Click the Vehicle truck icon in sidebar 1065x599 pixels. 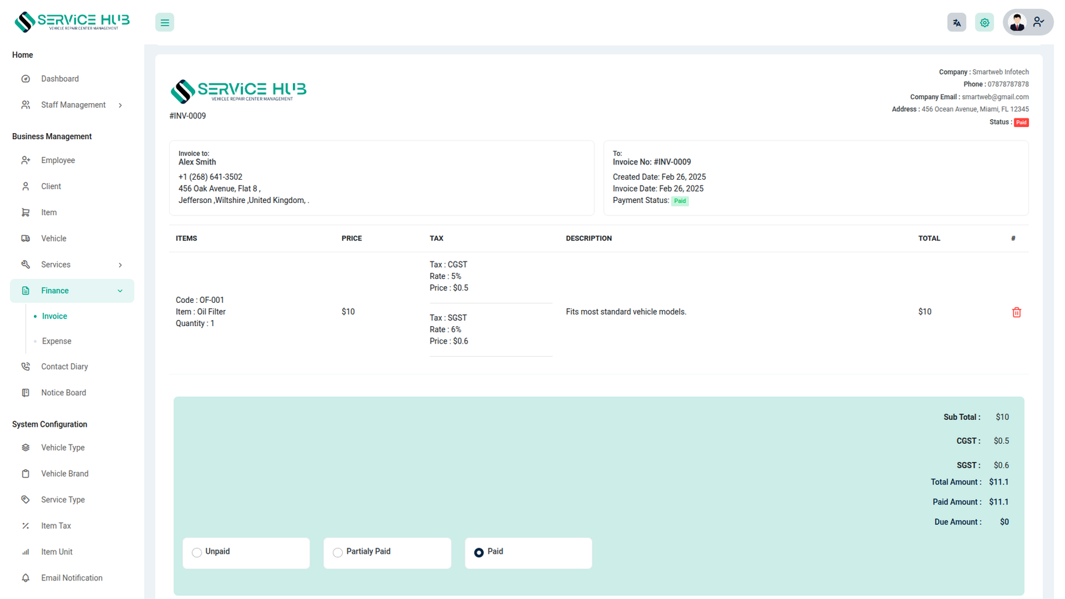(26, 238)
